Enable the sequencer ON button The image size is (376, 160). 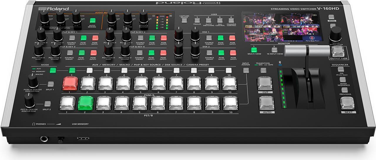point(340,70)
